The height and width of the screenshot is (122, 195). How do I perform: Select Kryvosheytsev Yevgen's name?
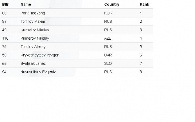[x=40, y=55]
